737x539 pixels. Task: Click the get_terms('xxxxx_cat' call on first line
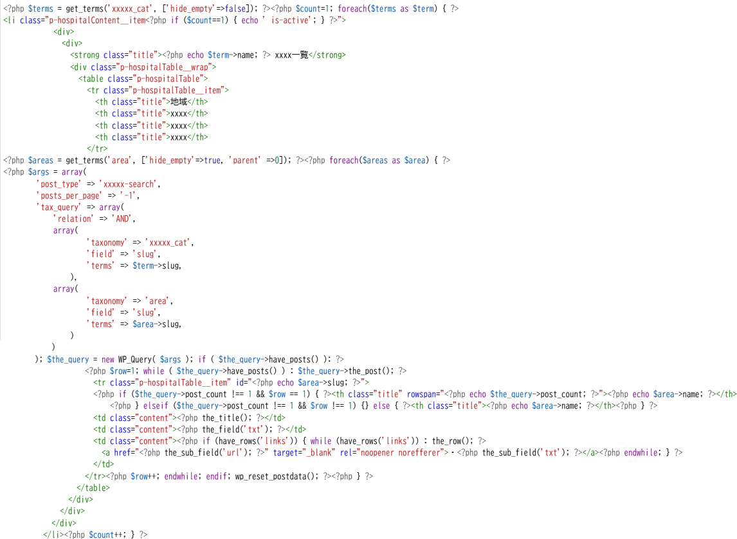click(x=95, y=9)
